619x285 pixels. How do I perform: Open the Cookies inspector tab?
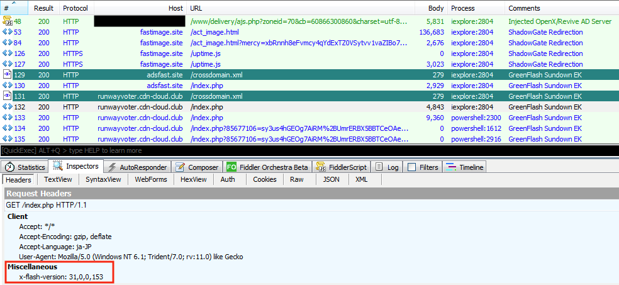(x=265, y=179)
